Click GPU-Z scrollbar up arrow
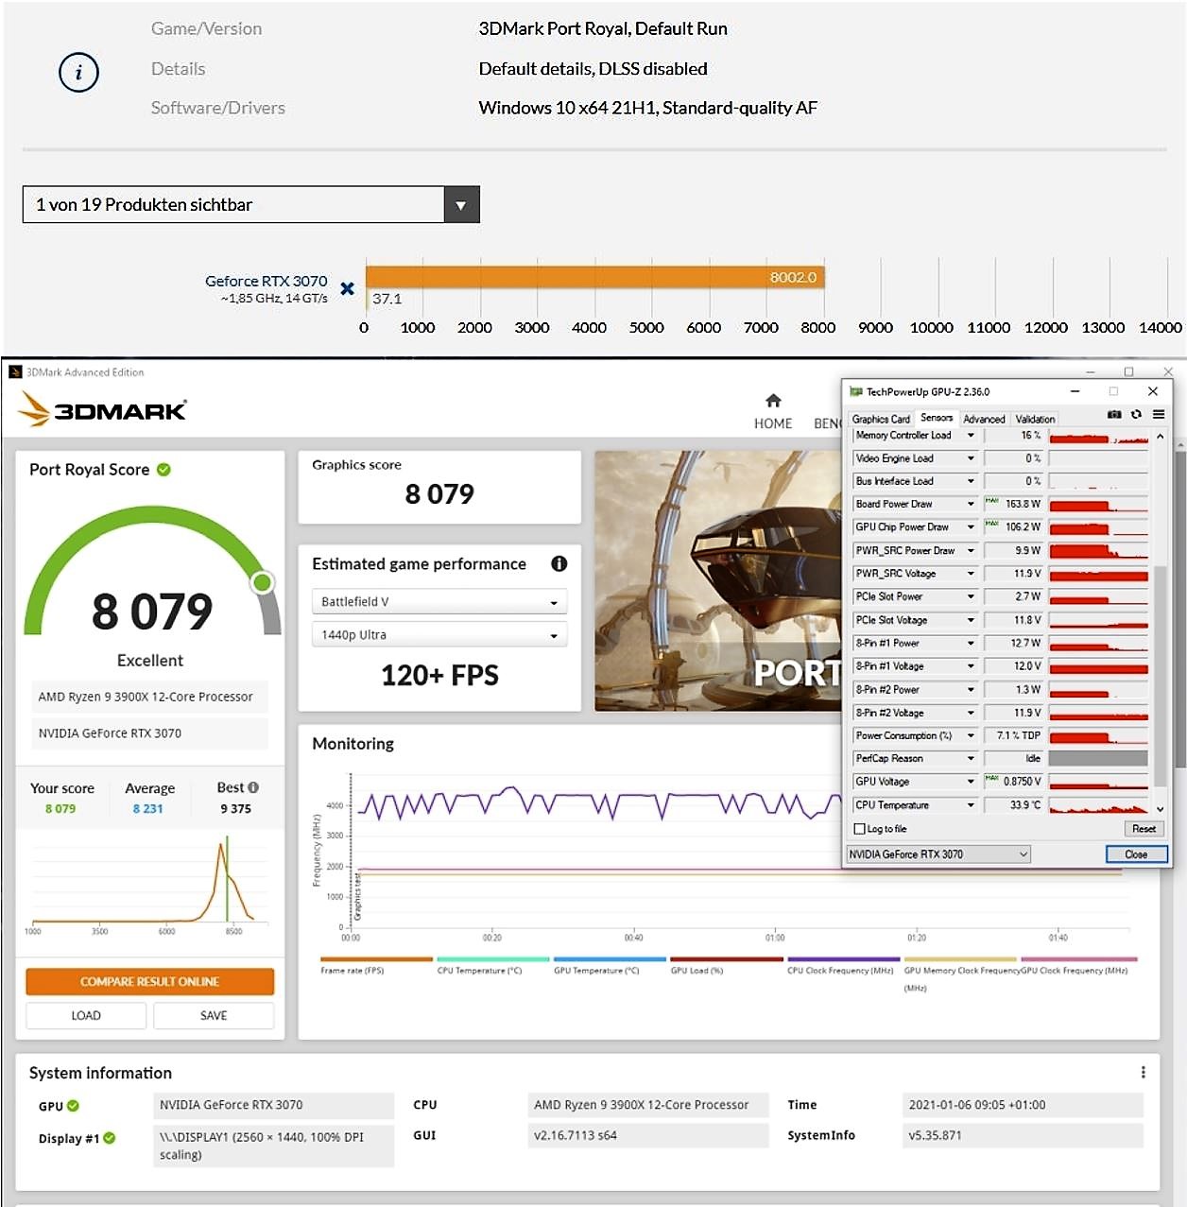Viewport: 1187px width, 1207px height. (1161, 437)
